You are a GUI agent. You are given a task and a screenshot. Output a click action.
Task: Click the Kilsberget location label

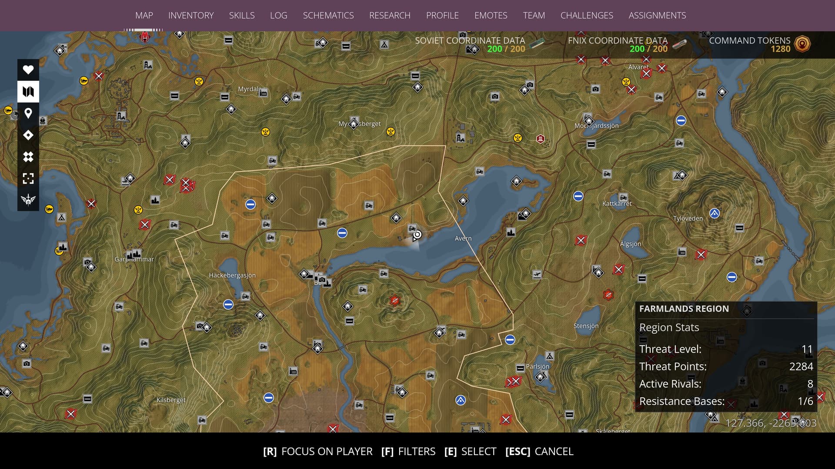[x=171, y=400]
